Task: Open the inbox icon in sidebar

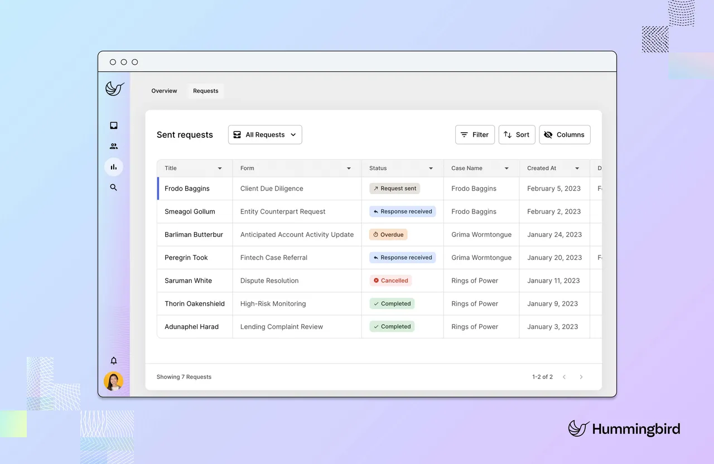Action: point(114,125)
